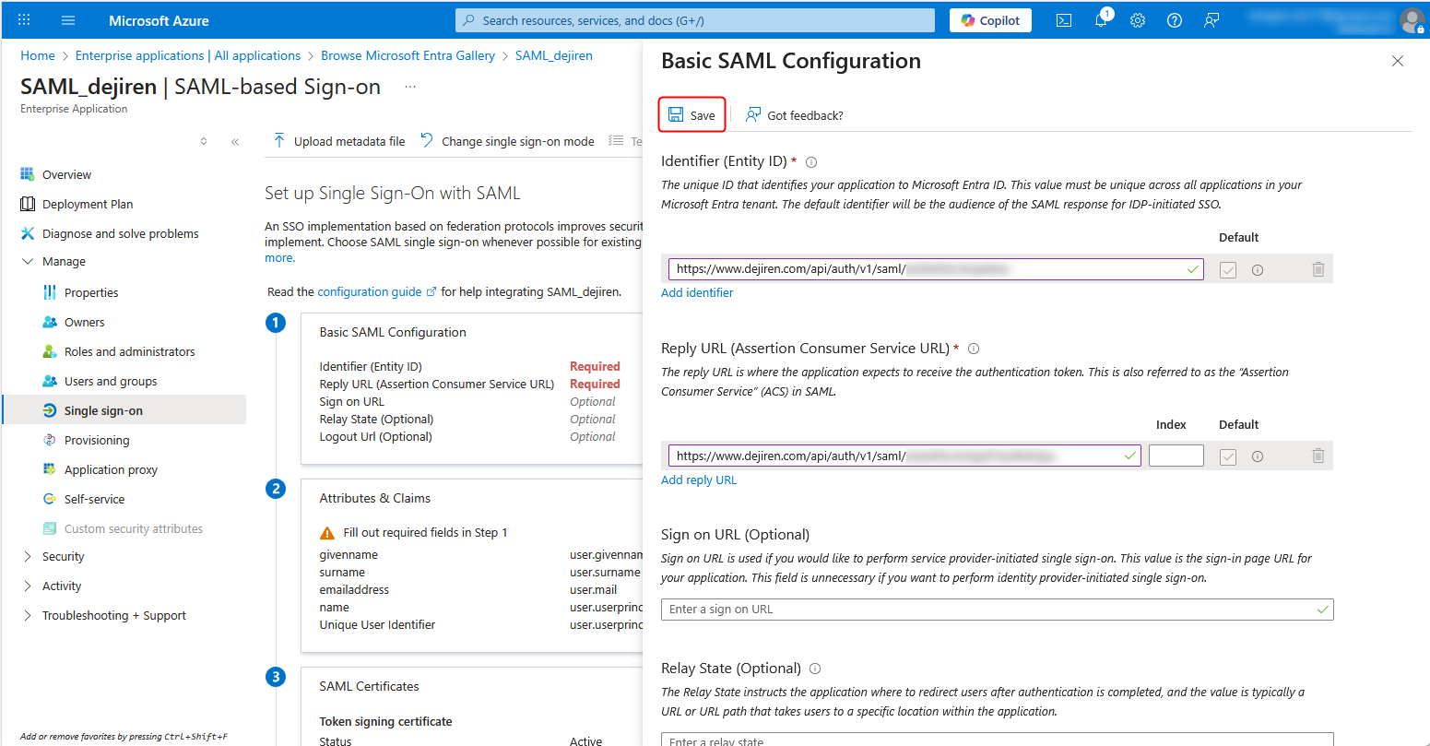The image size is (1430, 746).
Task: Collapse the sidebar with double chevron
Action: (235, 141)
